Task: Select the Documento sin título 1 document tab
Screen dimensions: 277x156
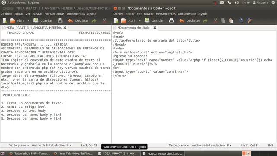Action: pos(135,28)
